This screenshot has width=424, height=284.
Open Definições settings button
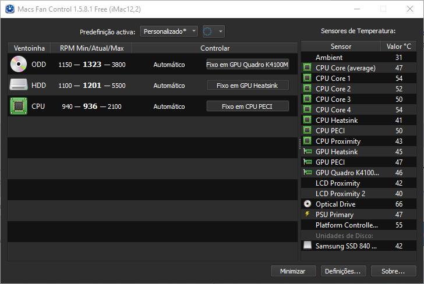point(343,271)
